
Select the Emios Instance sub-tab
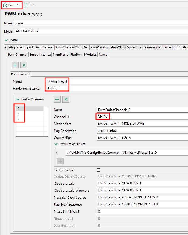pyautogui.click(x=40, y=55)
